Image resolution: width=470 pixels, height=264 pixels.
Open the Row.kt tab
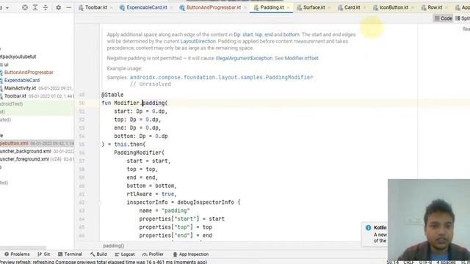tap(435, 7)
